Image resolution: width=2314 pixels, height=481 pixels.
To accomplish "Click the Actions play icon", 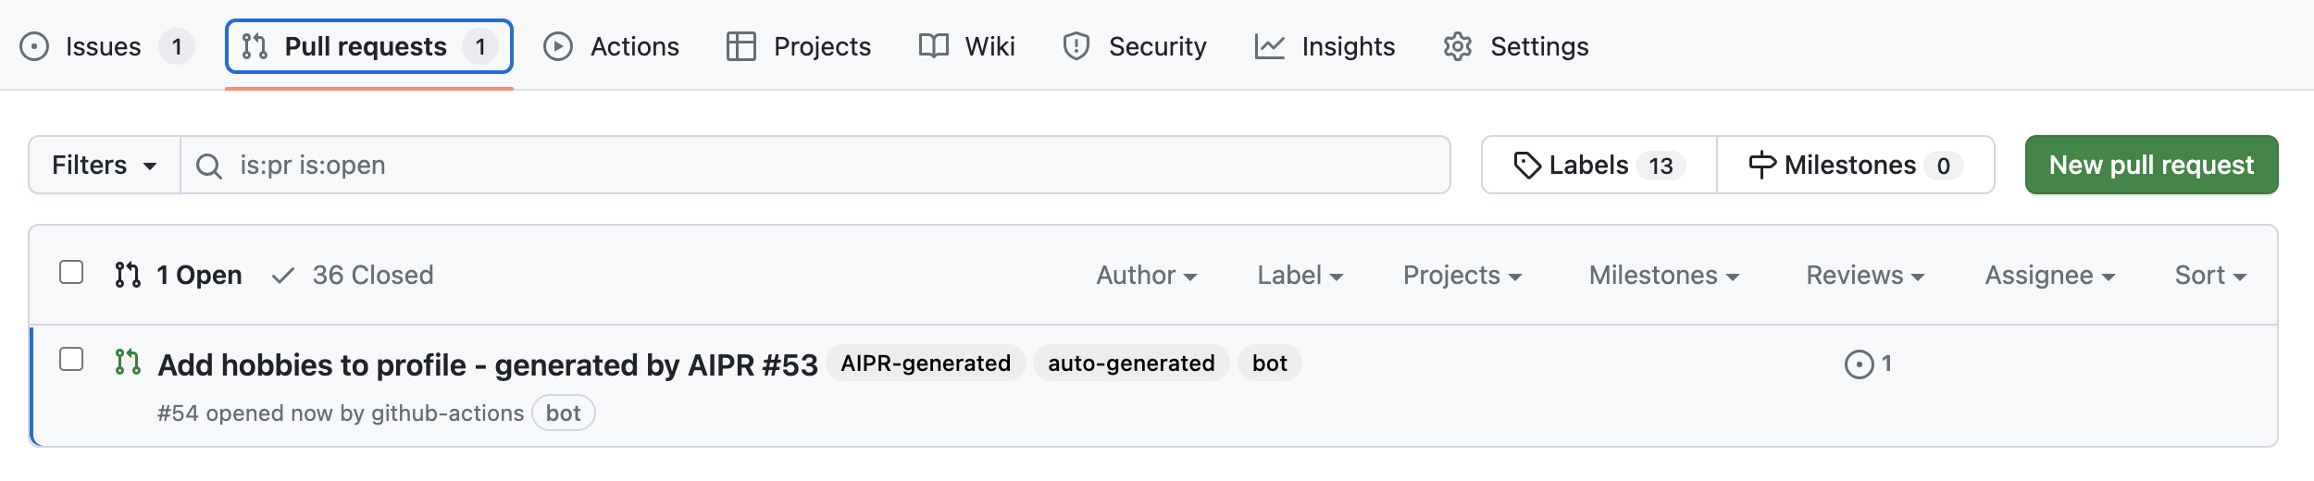I will click(557, 46).
